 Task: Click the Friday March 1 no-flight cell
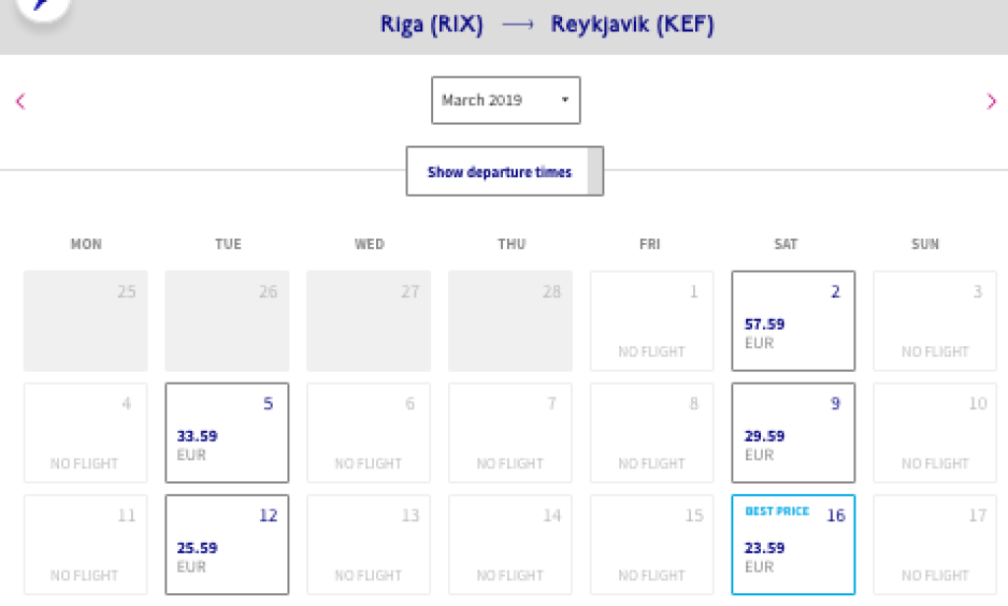tap(652, 321)
